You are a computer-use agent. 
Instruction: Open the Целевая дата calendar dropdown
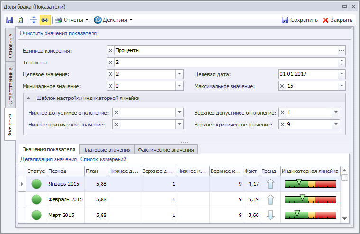pos(342,74)
